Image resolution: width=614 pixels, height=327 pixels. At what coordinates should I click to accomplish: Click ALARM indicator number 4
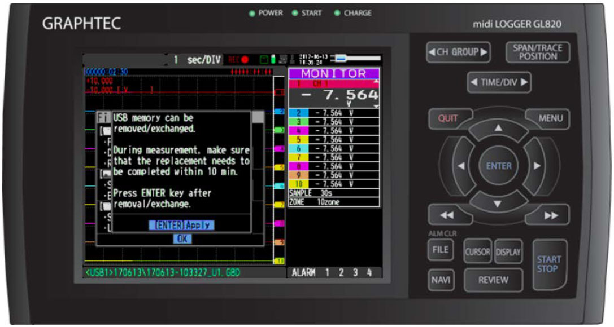point(369,273)
